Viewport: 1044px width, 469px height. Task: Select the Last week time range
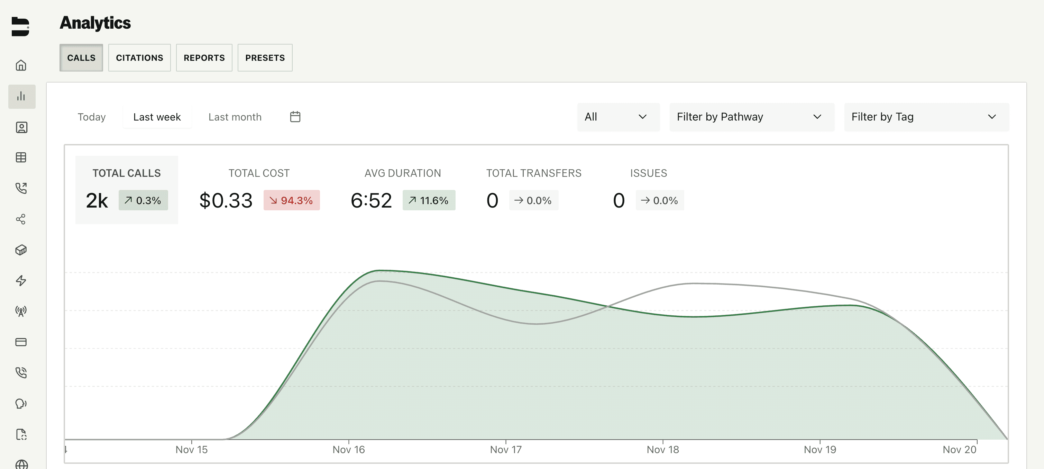157,117
